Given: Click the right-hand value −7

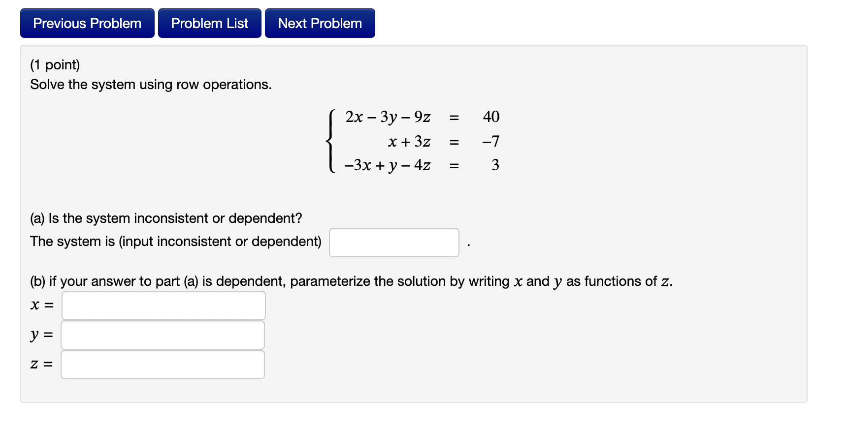Looking at the screenshot, I should [x=490, y=142].
